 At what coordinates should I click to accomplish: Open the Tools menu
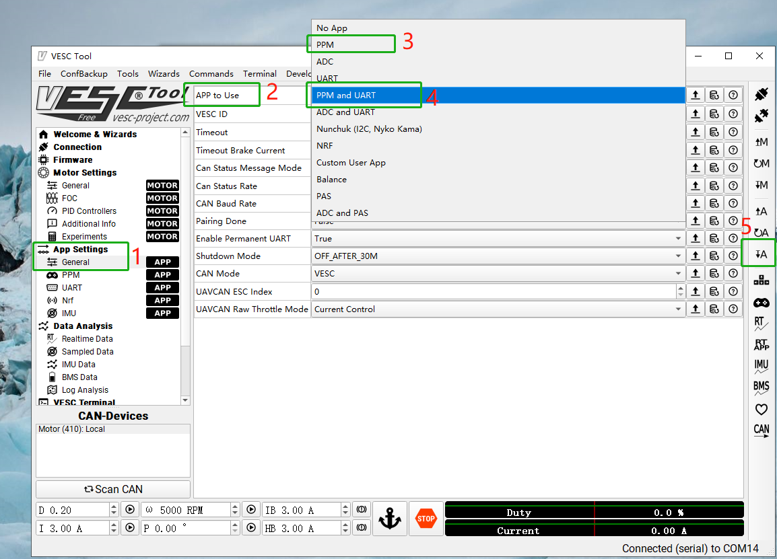(127, 74)
